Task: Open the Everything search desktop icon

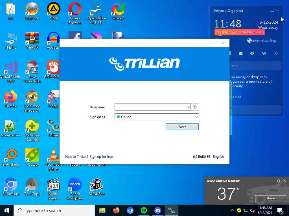Action: [11, 157]
